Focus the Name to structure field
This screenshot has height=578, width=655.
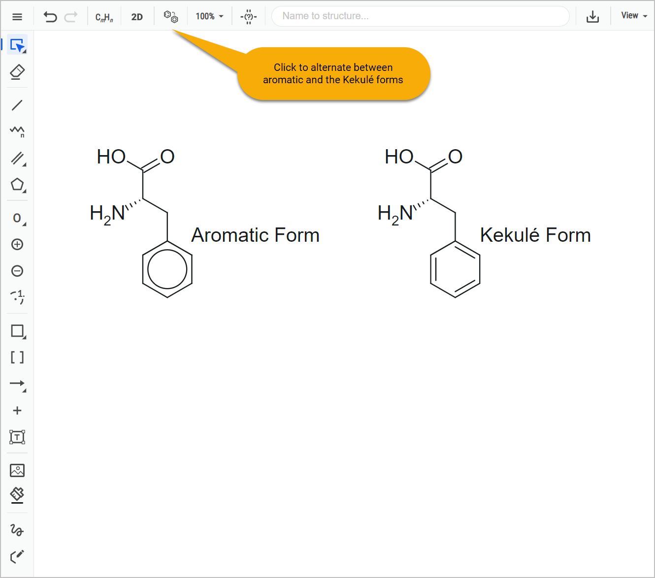[421, 16]
